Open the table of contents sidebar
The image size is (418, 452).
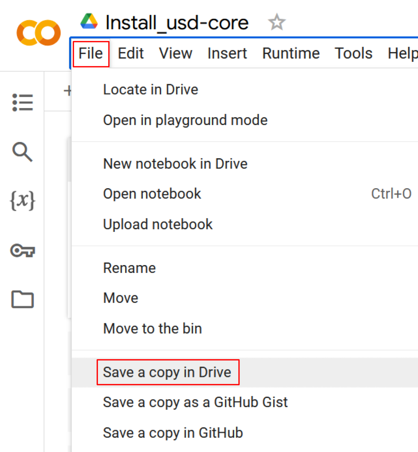click(x=23, y=102)
